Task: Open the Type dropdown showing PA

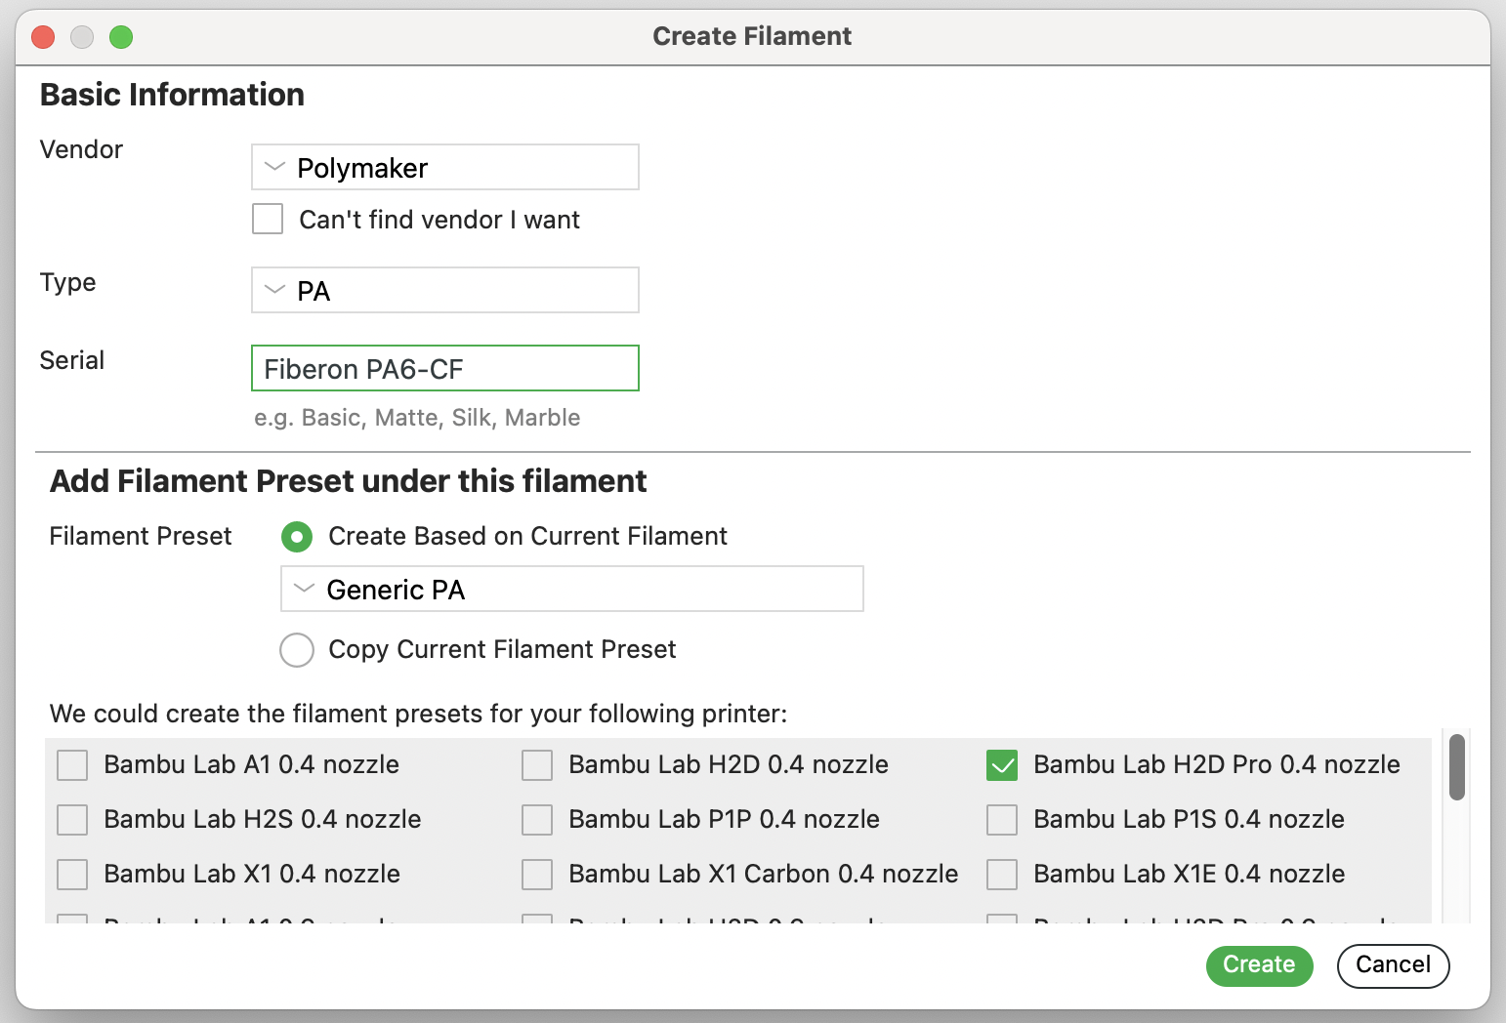Action: [x=444, y=290]
